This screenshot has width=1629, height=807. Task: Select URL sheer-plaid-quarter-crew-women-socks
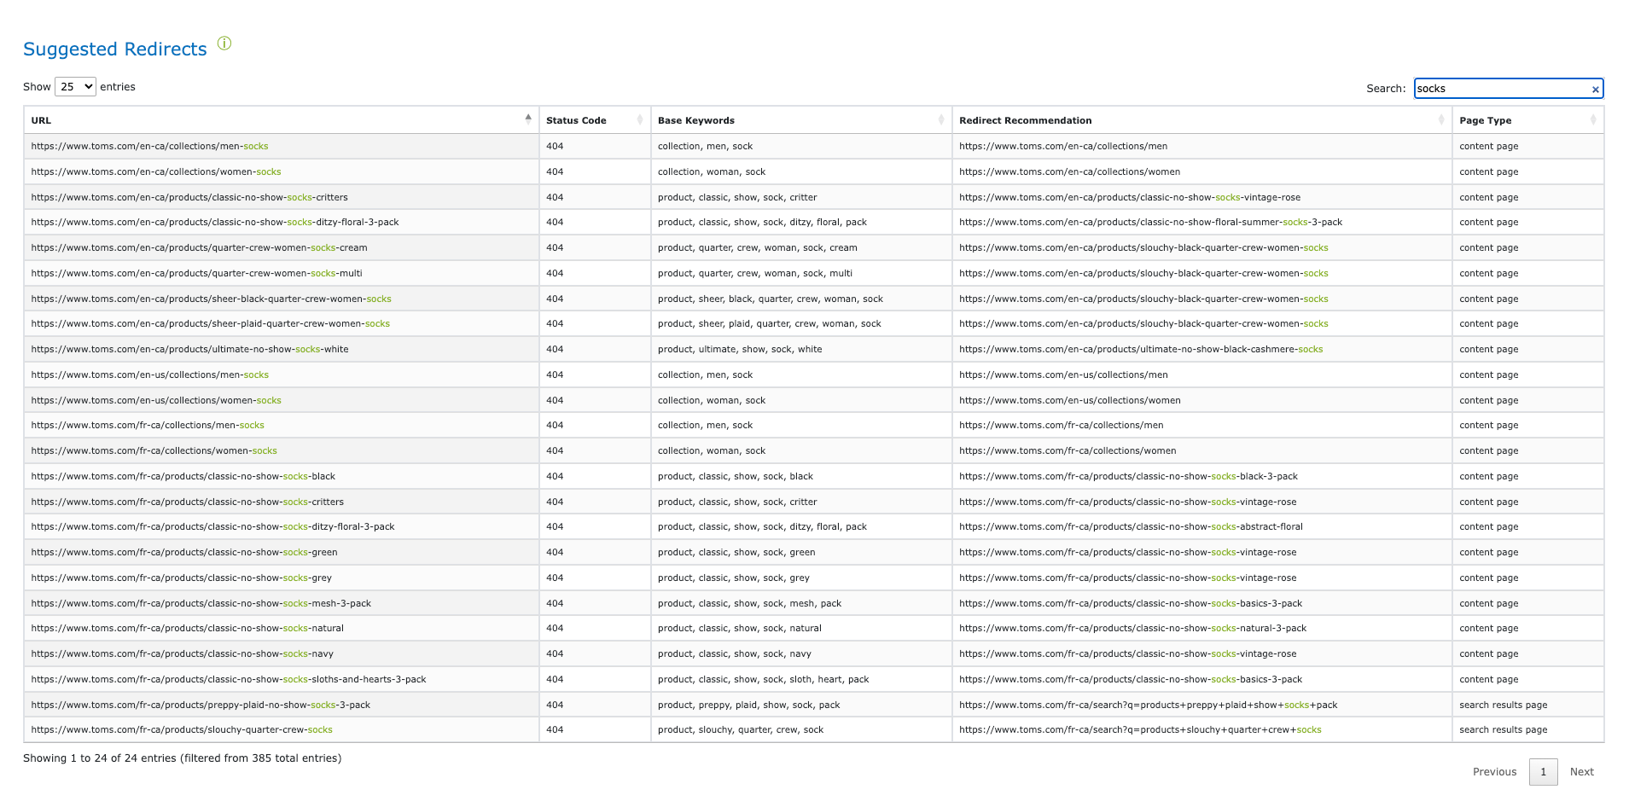(x=210, y=323)
